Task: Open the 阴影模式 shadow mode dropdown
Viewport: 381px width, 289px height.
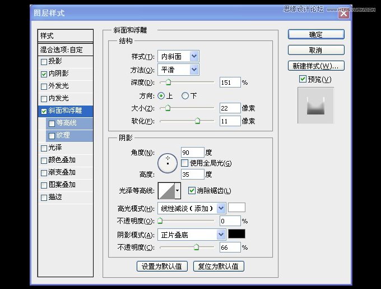Action: tap(192, 235)
